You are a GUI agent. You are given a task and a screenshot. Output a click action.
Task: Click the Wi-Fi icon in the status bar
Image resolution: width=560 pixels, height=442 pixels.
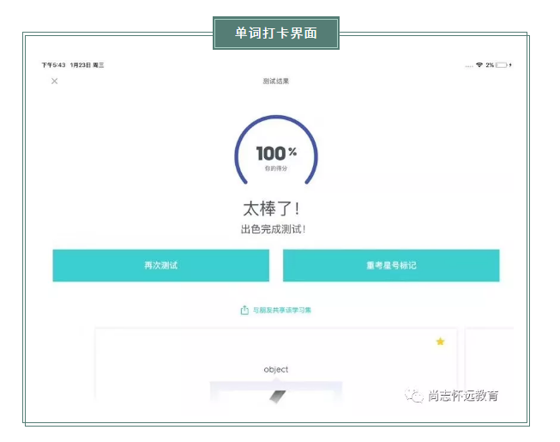479,65
